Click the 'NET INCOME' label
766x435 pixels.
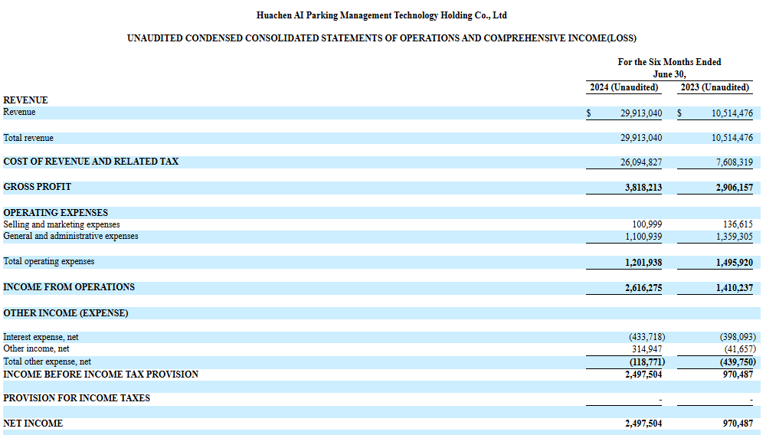pos(33,424)
